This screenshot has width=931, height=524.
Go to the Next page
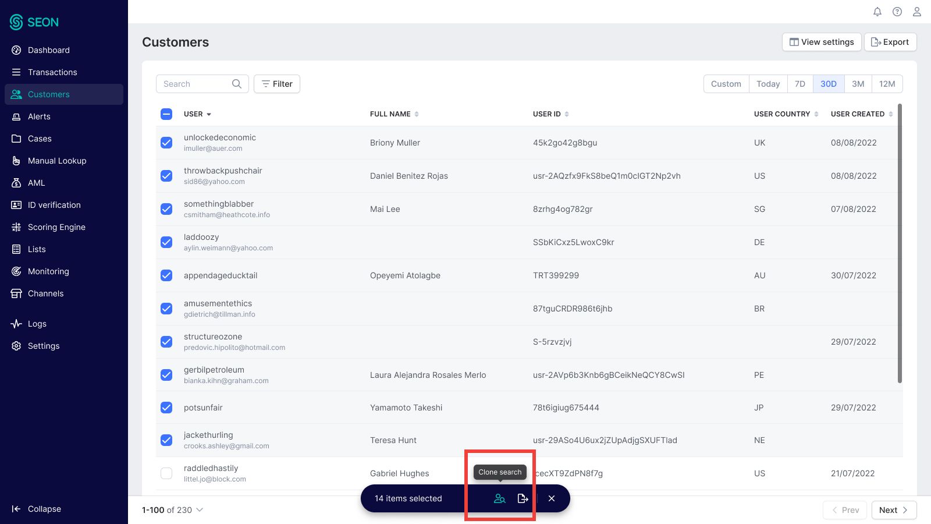click(x=894, y=510)
